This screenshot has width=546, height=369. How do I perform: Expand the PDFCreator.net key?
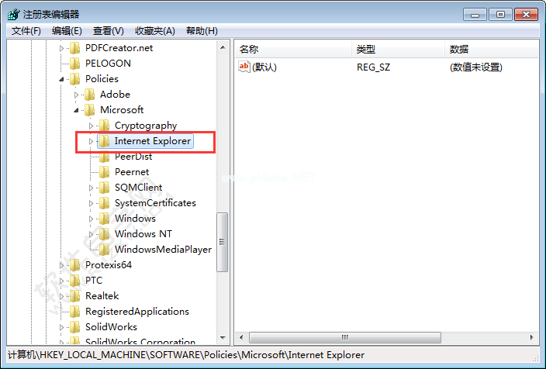click(61, 48)
